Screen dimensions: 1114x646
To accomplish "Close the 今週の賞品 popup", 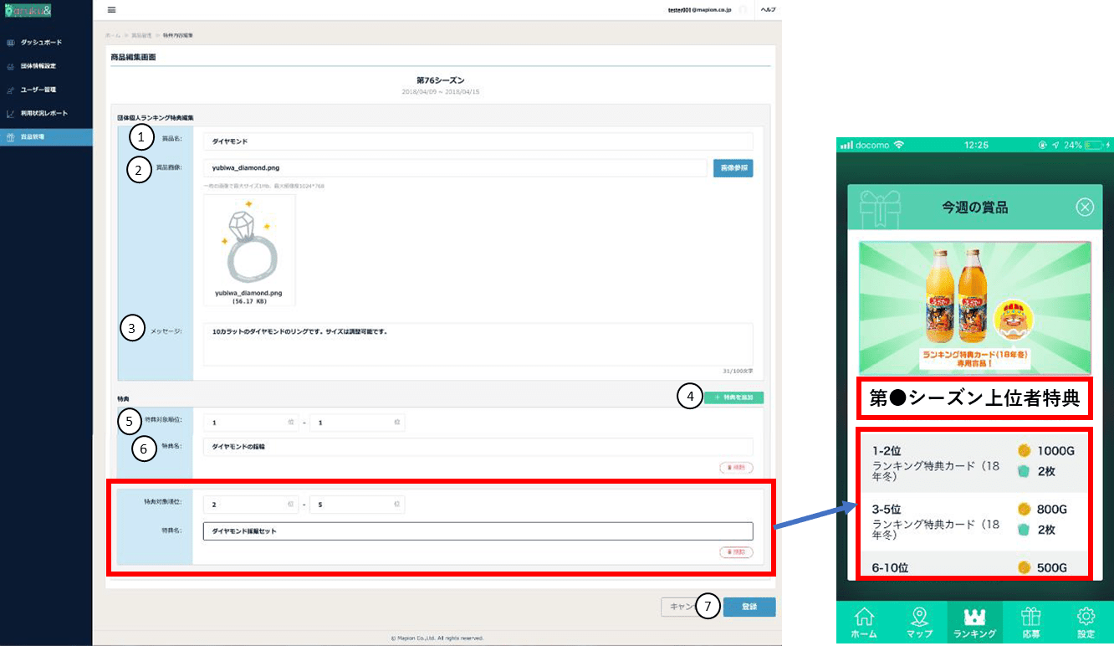I will pyautogui.click(x=1085, y=208).
